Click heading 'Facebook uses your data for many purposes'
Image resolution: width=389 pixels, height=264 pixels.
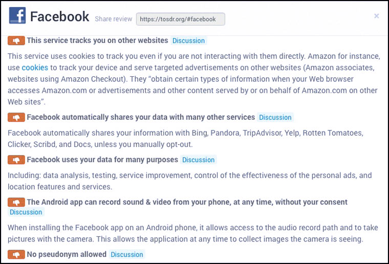[x=102, y=160]
